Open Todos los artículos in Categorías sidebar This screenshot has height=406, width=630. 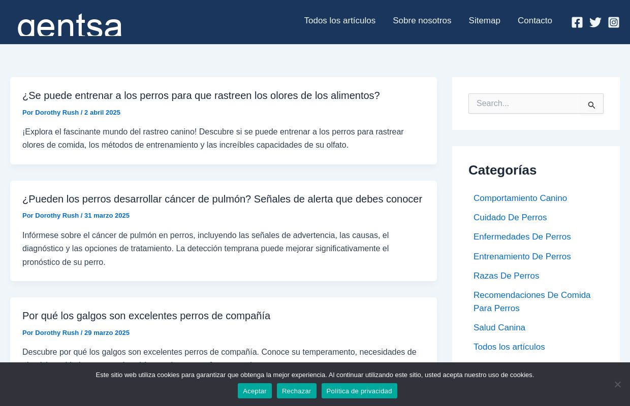click(509, 347)
